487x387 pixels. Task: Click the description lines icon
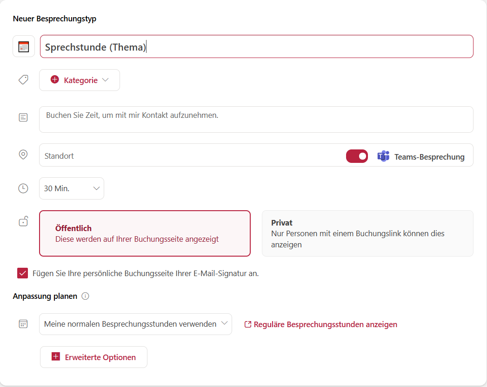click(x=23, y=118)
